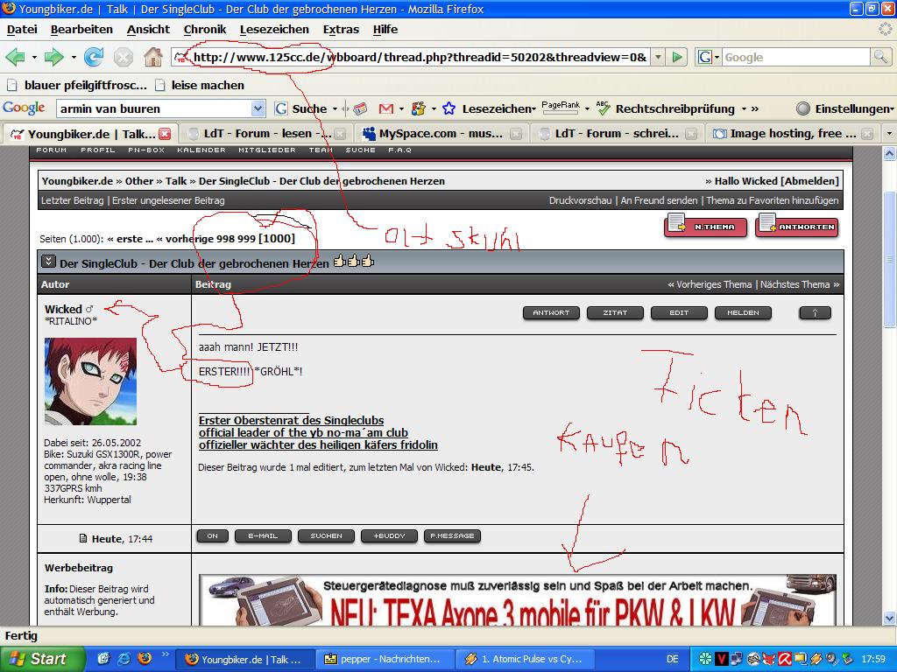897x672 pixels.
Task: Click the MITGLIEDER forum nav link
Action: [x=266, y=150]
